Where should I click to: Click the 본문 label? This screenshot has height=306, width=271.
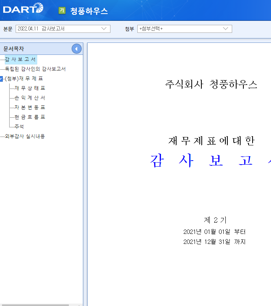tap(8, 29)
